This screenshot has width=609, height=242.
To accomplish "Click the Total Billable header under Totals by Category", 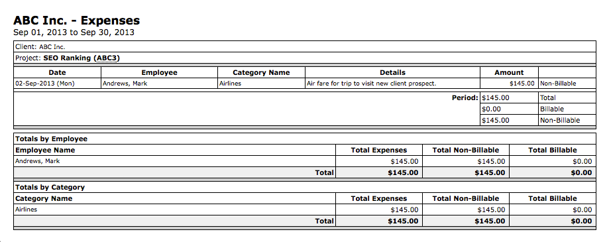I will click(552, 198).
